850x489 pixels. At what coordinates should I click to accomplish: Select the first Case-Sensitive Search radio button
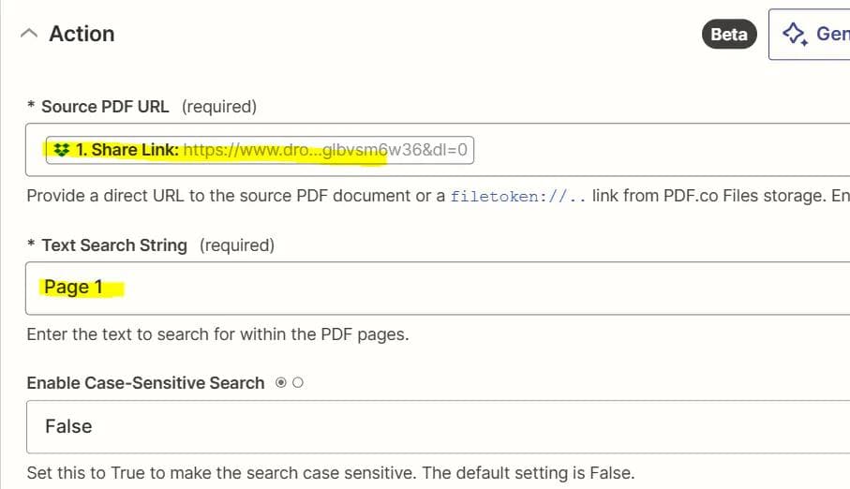pos(281,383)
